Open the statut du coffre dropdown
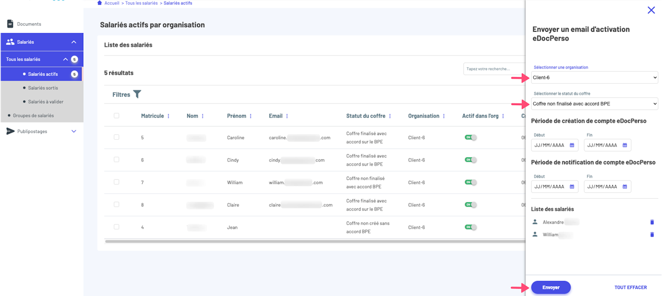Image resolution: width=662 pixels, height=296 pixels. [x=594, y=103]
